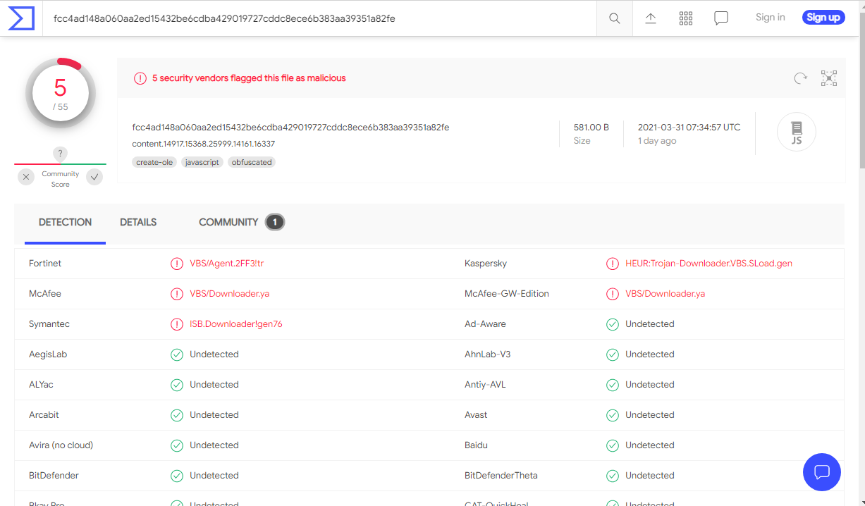
Task: Click the Sign in link
Action: point(770,18)
